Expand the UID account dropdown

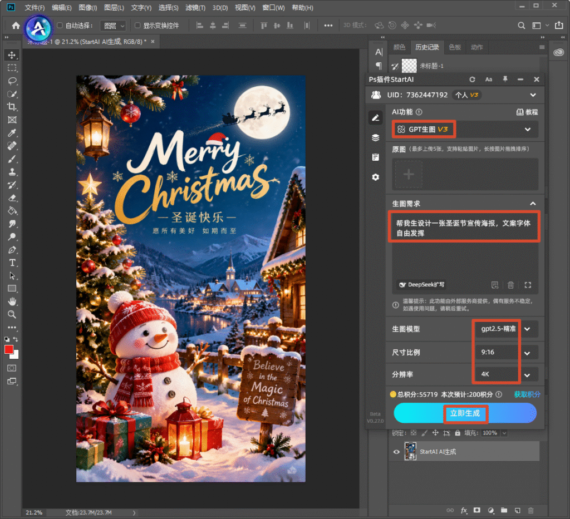pos(533,95)
